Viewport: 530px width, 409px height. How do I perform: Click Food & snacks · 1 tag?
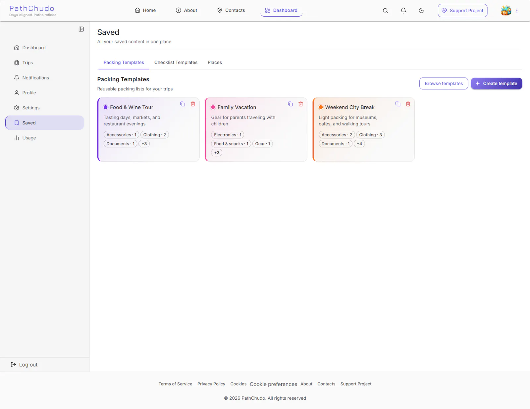(x=231, y=144)
